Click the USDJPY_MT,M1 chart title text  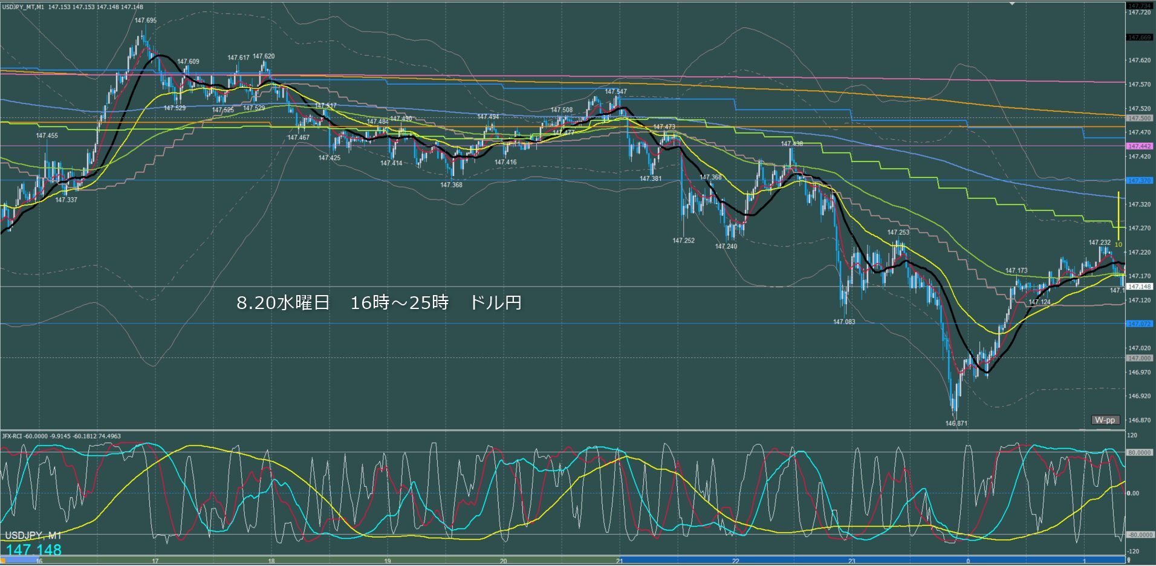pyautogui.click(x=23, y=7)
